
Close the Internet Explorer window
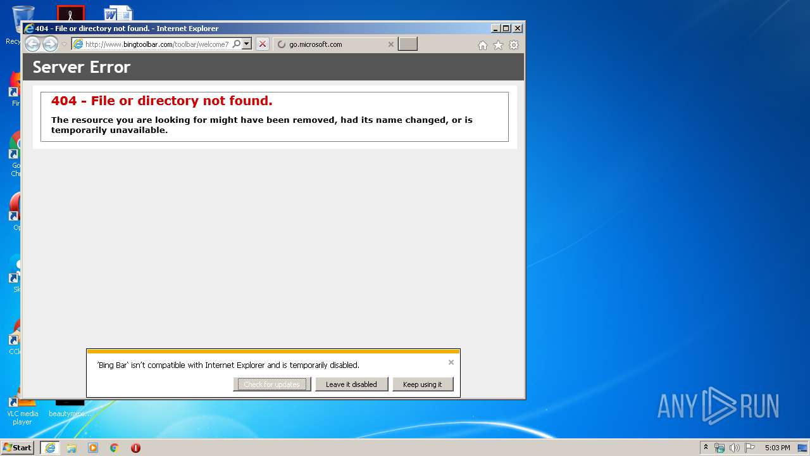(518, 28)
